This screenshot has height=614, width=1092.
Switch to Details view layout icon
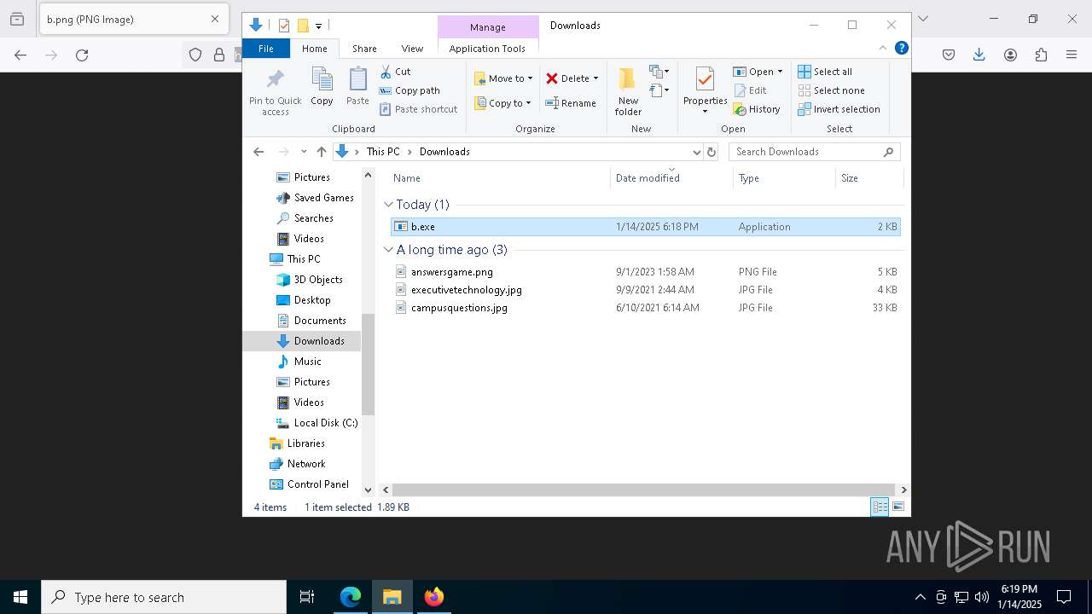click(x=880, y=507)
